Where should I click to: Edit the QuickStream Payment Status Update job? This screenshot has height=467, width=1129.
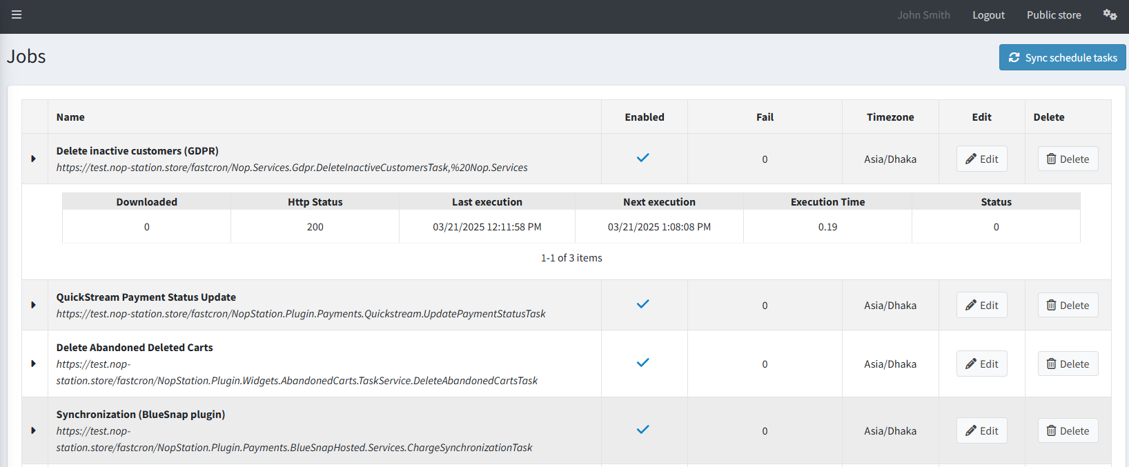pyautogui.click(x=982, y=305)
